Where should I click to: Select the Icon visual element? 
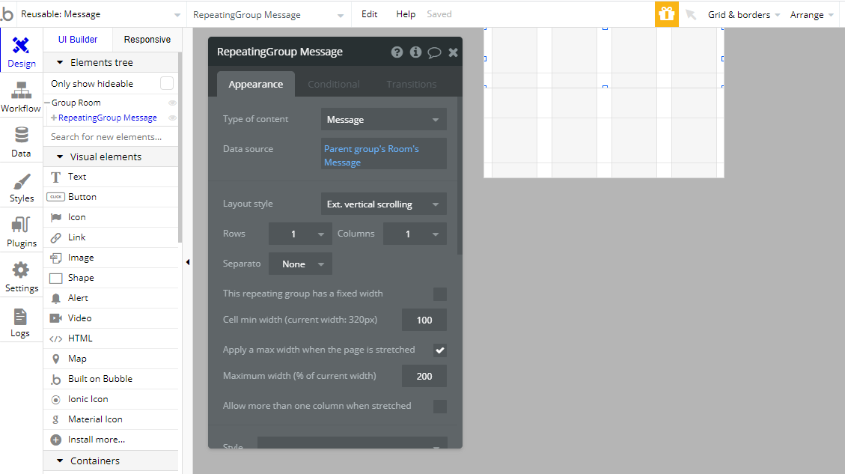click(111, 217)
